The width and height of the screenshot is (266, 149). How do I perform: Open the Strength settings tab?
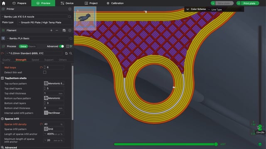pos(21,60)
